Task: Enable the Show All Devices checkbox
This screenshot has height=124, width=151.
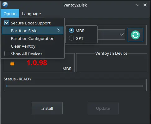Action: (x=7, y=54)
